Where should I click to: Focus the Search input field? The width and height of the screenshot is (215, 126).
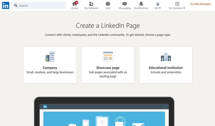coord(38,5)
